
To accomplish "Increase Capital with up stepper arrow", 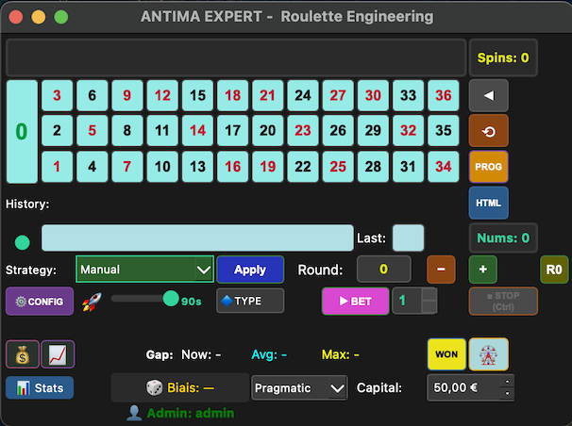I will 507,382.
